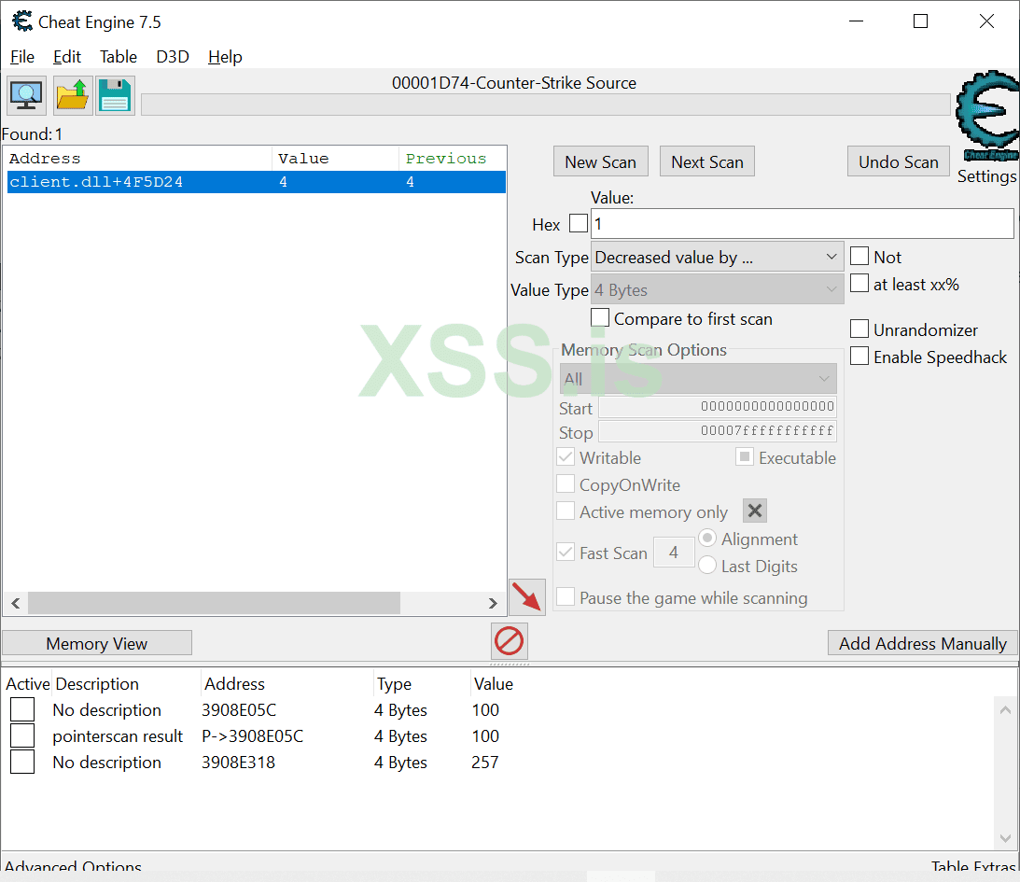Click the scan Value input field

[x=802, y=224]
